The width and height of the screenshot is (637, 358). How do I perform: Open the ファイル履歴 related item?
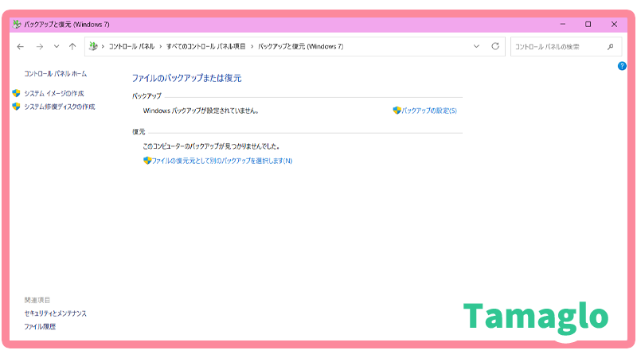[40, 326]
